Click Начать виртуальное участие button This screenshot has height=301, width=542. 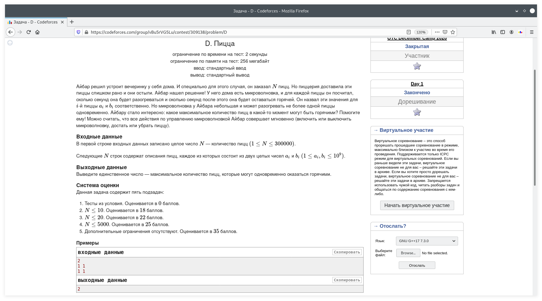[x=417, y=205]
